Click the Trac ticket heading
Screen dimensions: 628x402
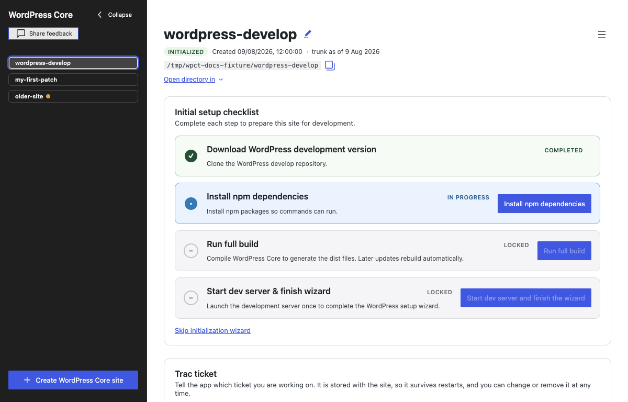196,374
